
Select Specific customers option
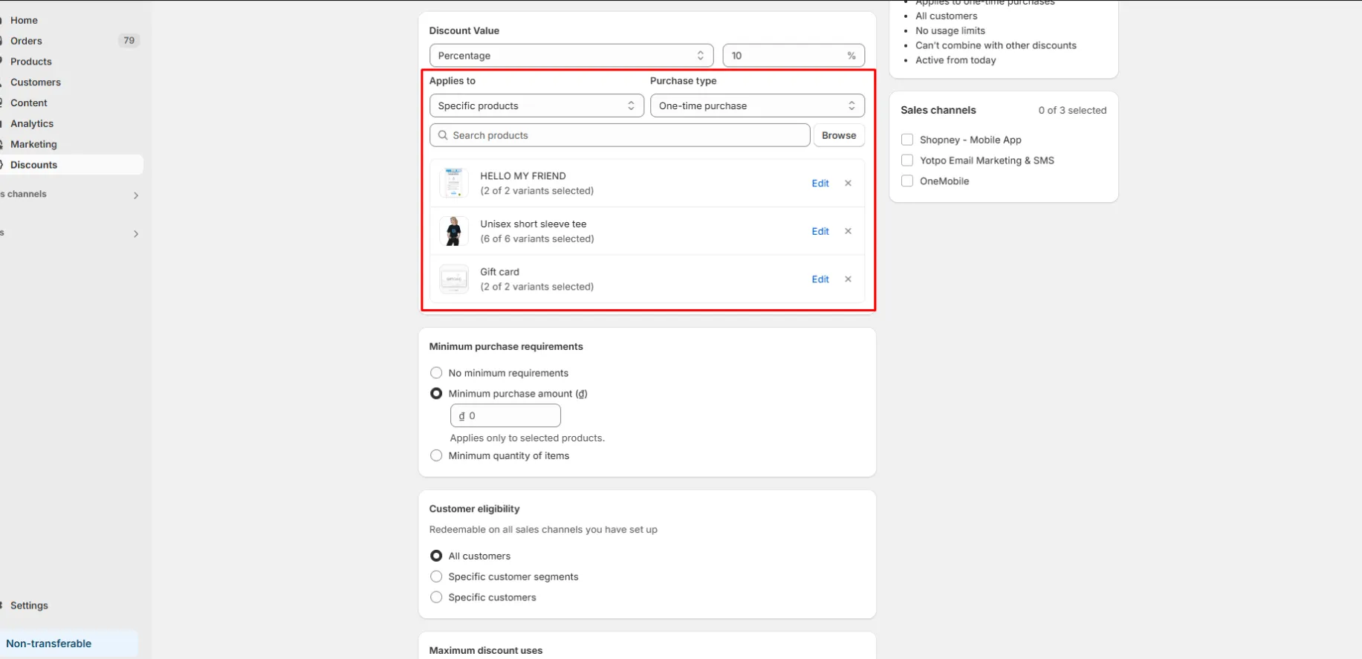[x=436, y=597]
